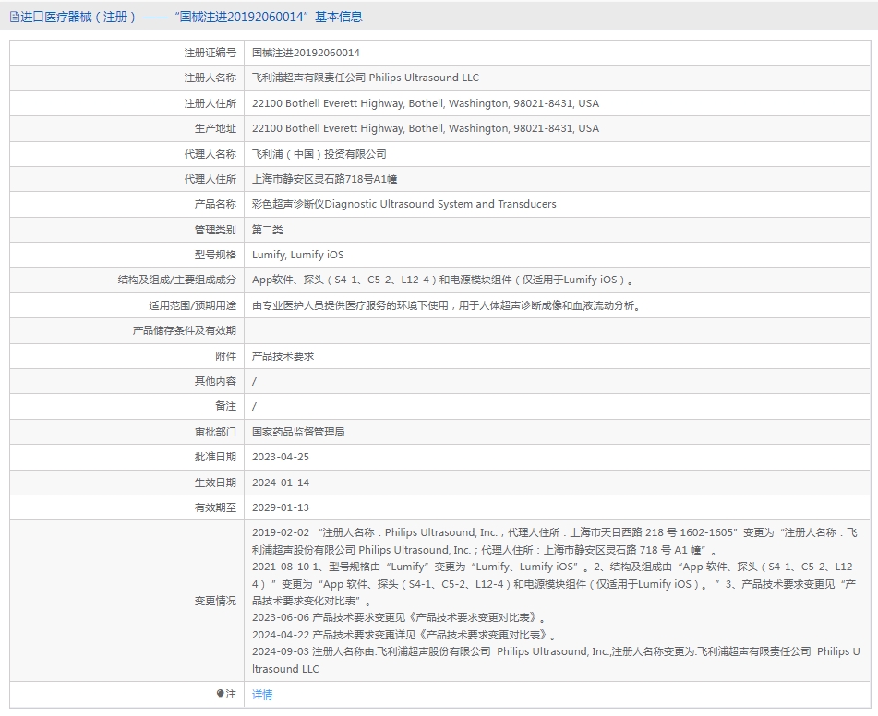The image size is (878, 716).
Task: Click the 变更情况 row label
Action: coord(216,601)
